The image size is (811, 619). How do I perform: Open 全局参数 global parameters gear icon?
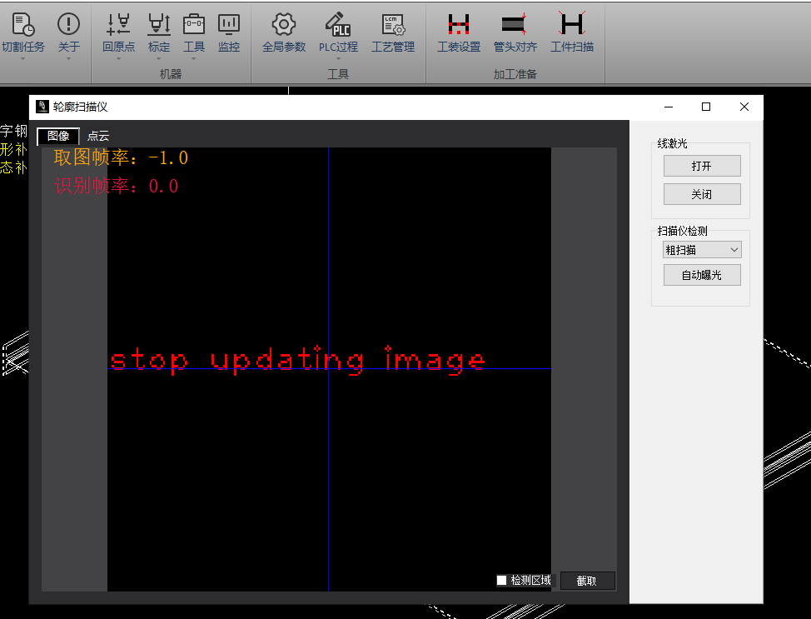point(283,24)
